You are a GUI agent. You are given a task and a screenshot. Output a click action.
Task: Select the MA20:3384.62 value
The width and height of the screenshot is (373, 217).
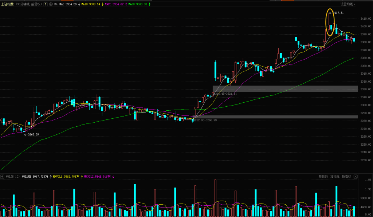click(x=114, y=4)
